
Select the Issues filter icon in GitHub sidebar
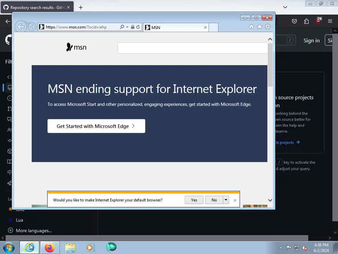(10, 98)
